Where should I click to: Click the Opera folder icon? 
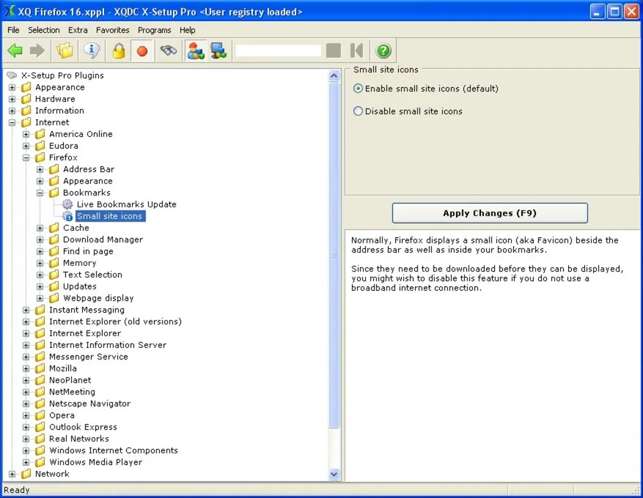coord(40,415)
